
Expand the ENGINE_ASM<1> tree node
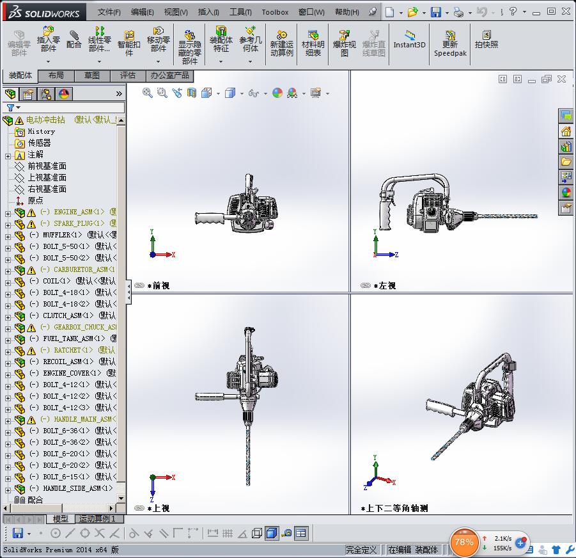8,212
